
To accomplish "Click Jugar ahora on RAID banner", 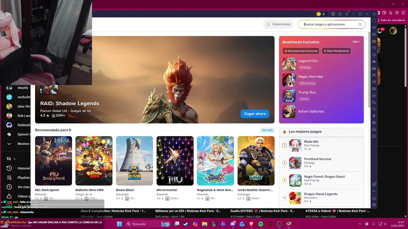I will [x=255, y=114].
